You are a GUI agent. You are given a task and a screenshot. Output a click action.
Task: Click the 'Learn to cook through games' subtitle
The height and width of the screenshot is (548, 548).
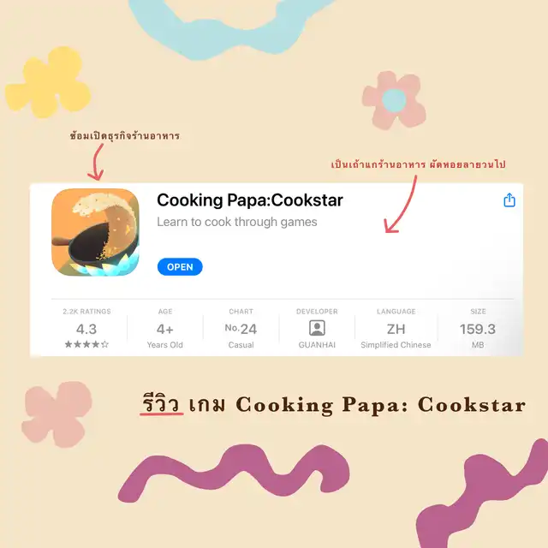click(237, 222)
